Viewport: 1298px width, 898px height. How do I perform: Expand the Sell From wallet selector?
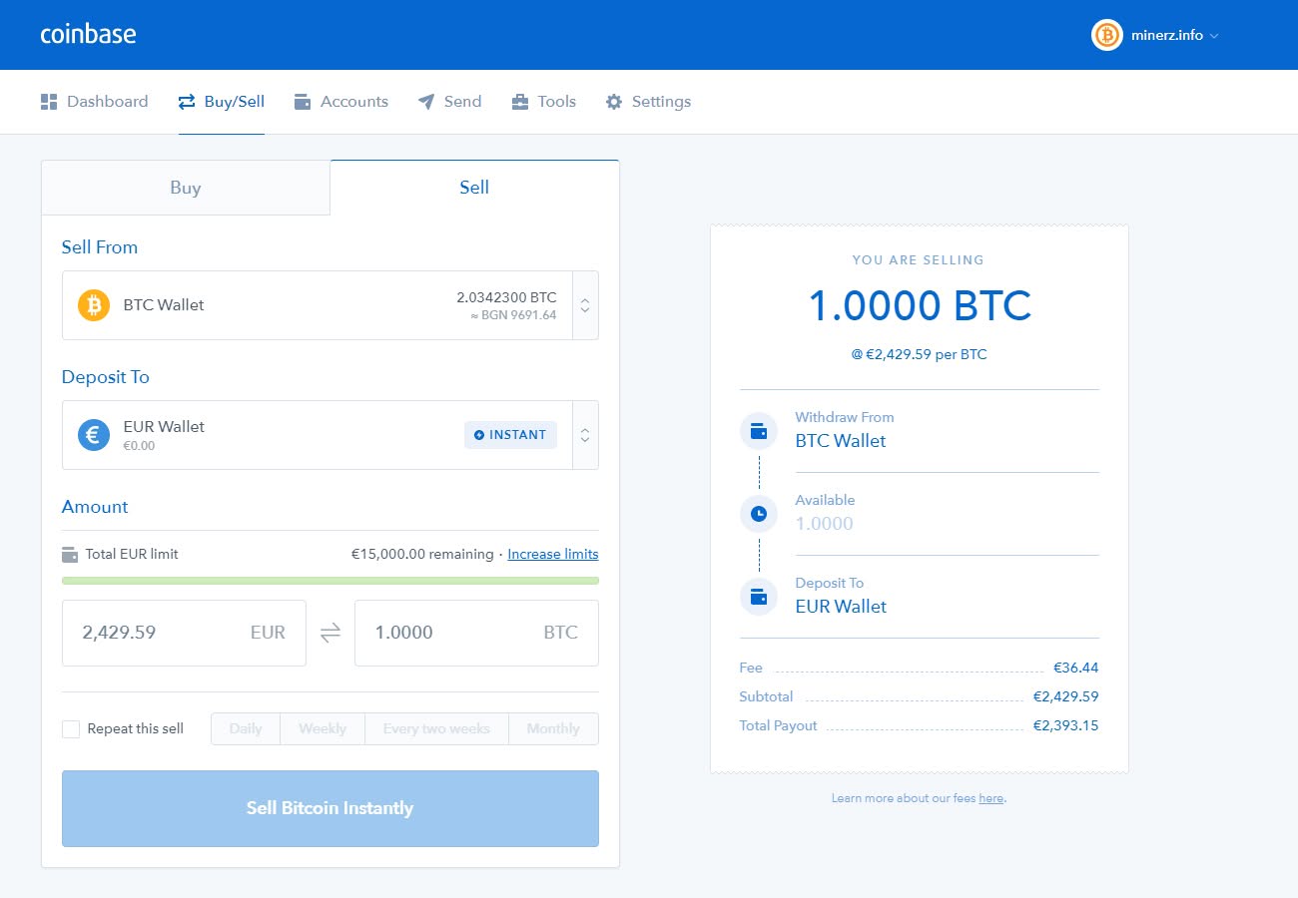[x=585, y=305]
